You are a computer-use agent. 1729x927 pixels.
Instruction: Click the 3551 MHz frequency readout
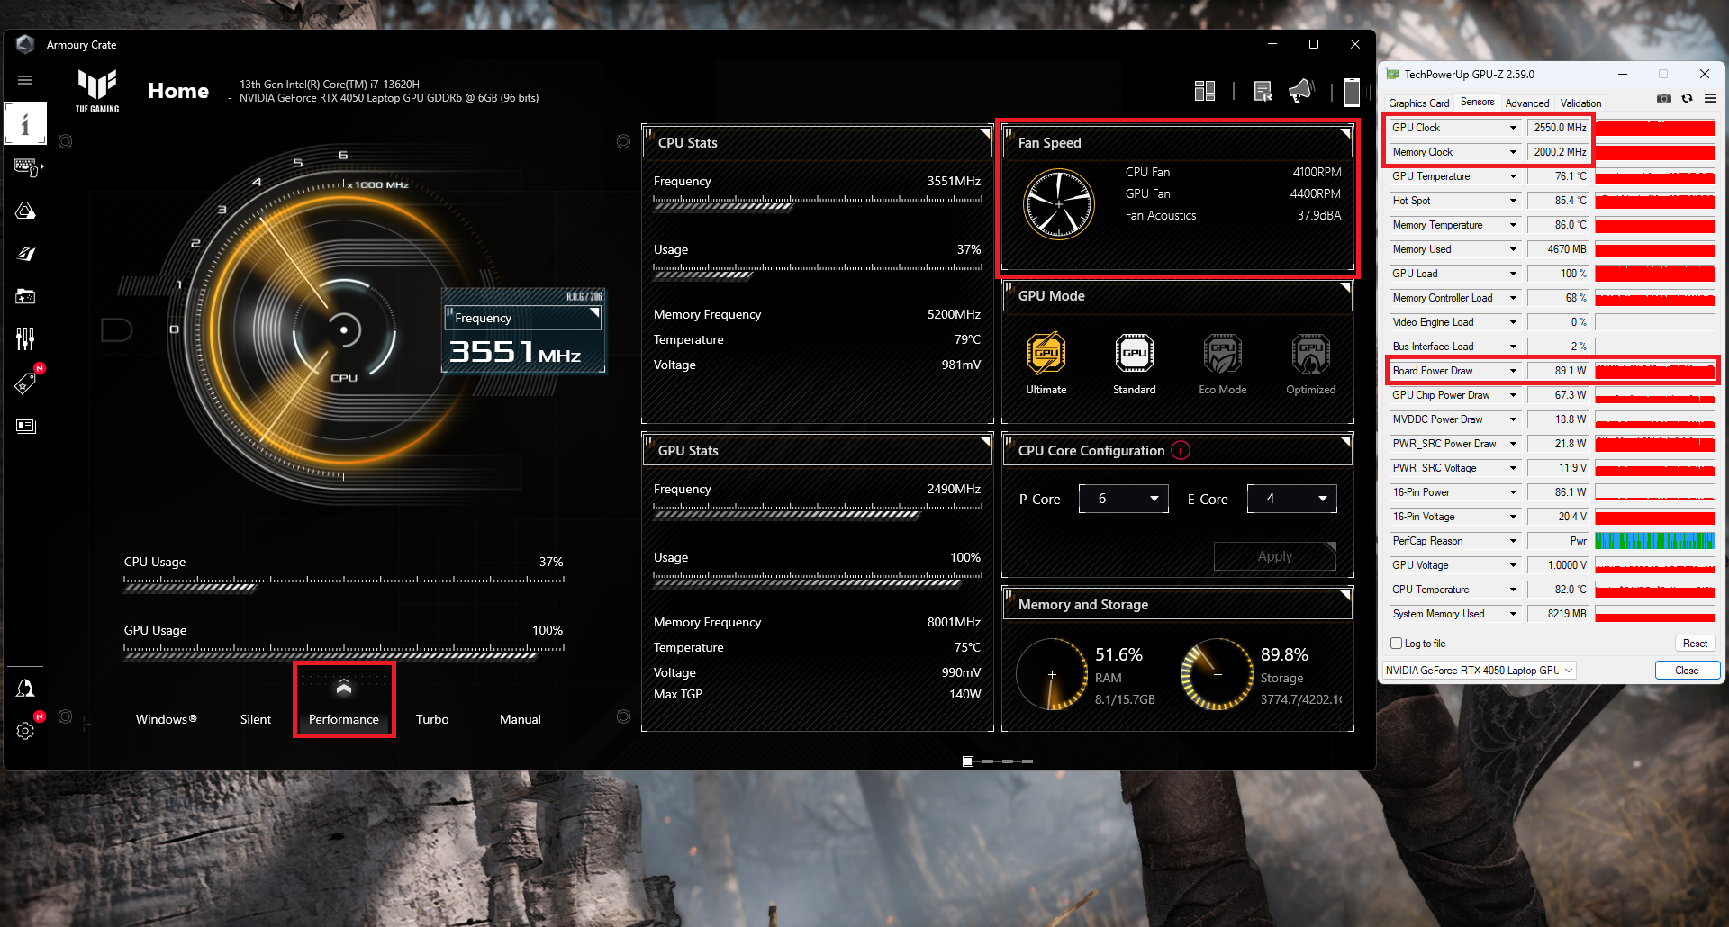pos(515,352)
